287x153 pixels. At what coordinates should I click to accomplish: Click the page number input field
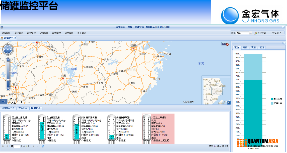coord(17,146)
